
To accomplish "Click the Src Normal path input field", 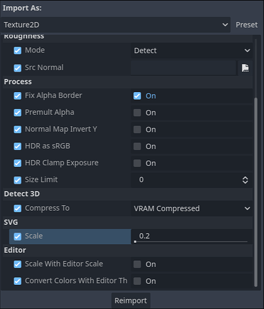I will point(184,68).
